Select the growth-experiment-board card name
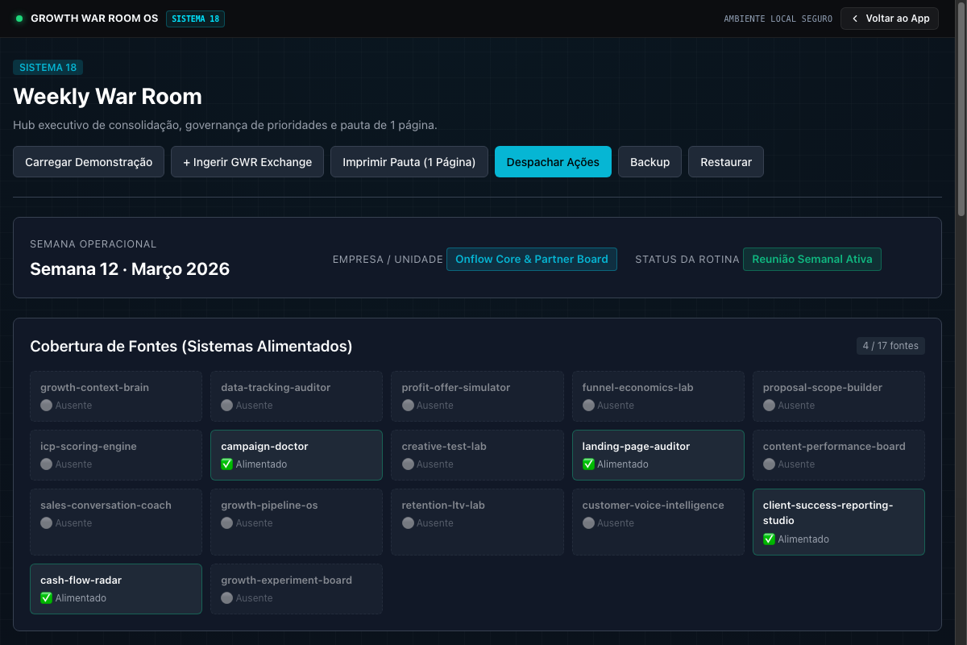The width and height of the screenshot is (967, 645). coord(286,580)
